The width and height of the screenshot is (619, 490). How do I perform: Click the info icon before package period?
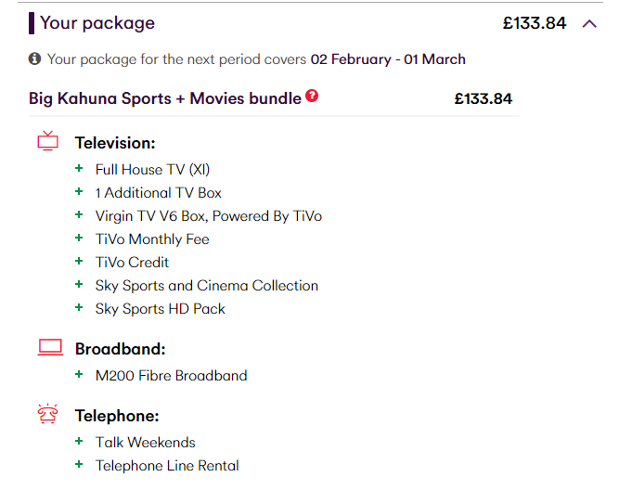coord(34,58)
